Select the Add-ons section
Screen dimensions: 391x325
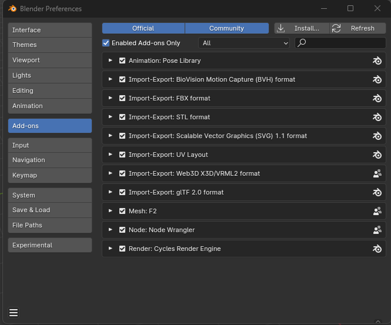click(50, 126)
